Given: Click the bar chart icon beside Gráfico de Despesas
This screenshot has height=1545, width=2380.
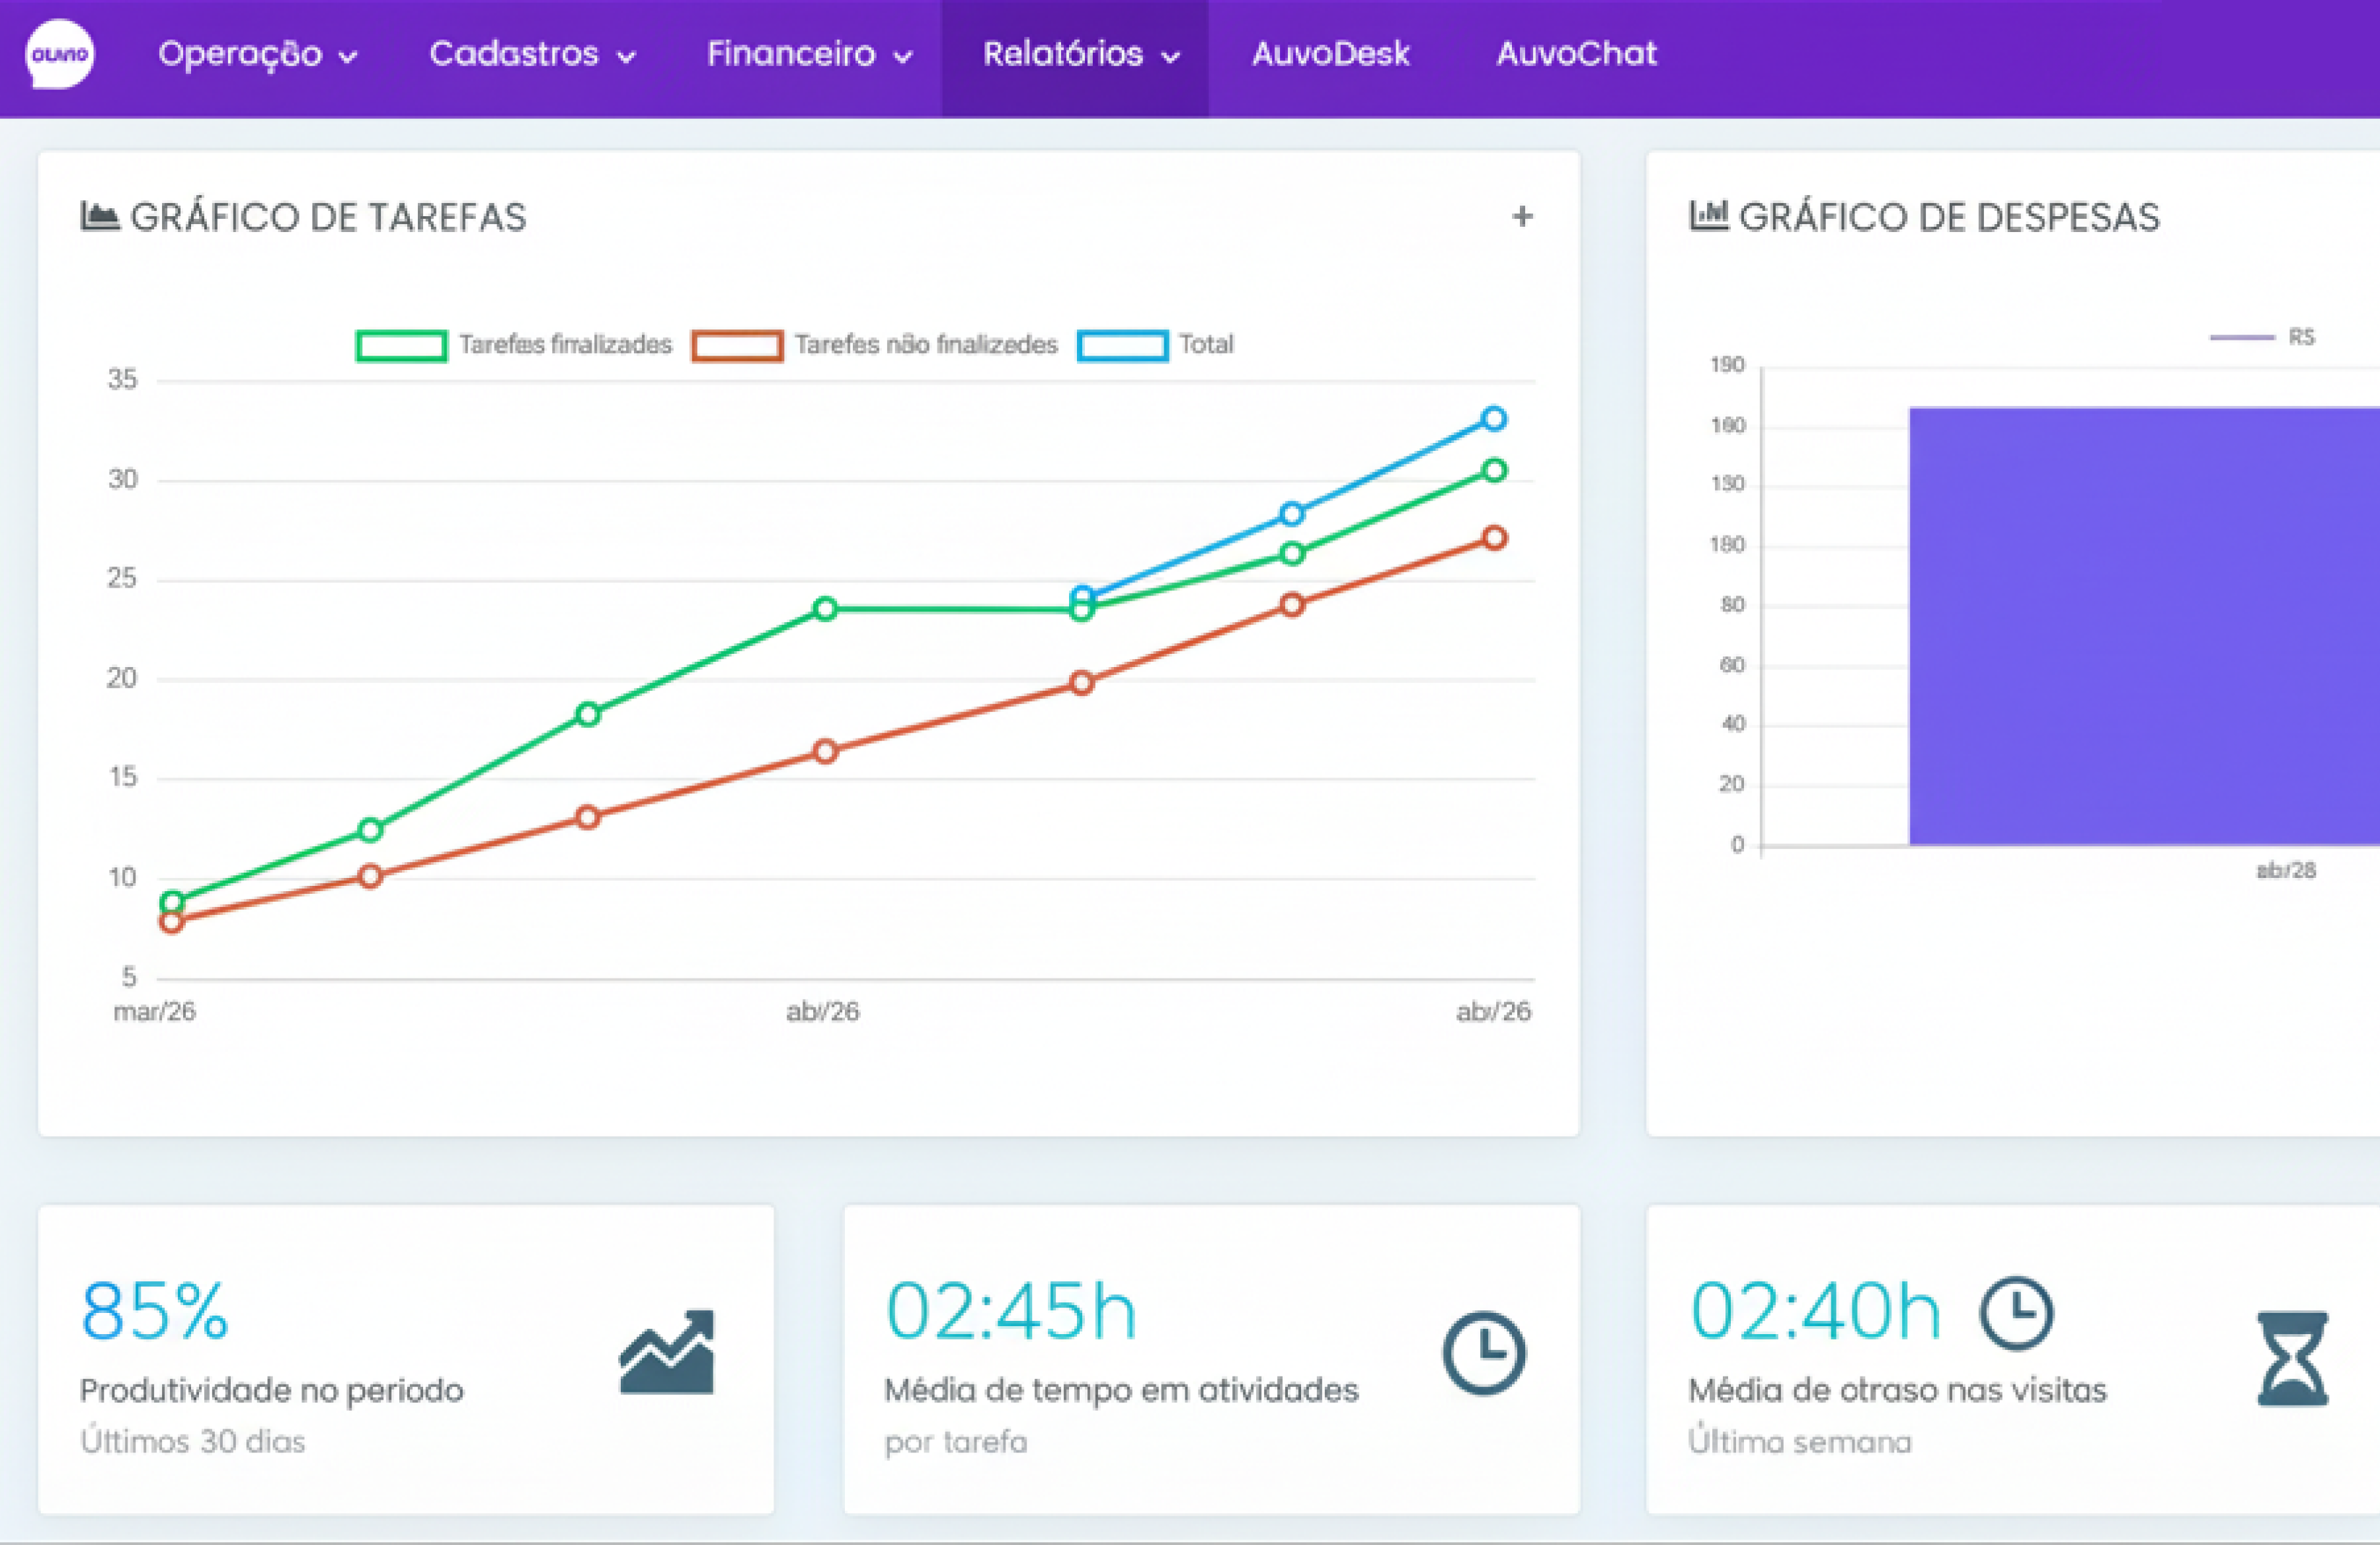Looking at the screenshot, I should (x=1708, y=215).
